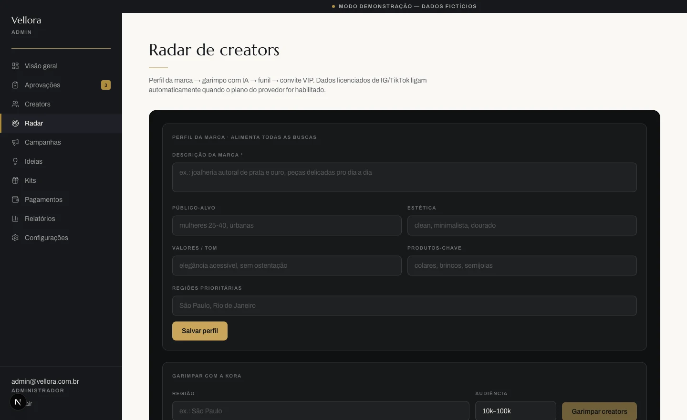This screenshot has width=687, height=420.
Task: Click the Garimpar creators button
Action: coord(599,411)
